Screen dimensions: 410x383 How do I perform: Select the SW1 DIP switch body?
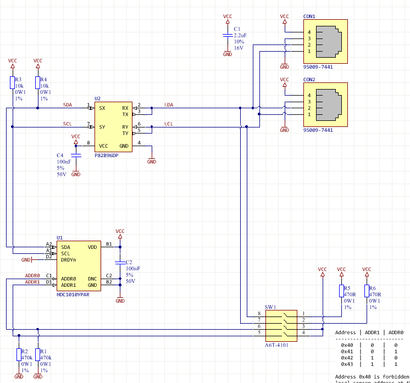click(x=281, y=326)
